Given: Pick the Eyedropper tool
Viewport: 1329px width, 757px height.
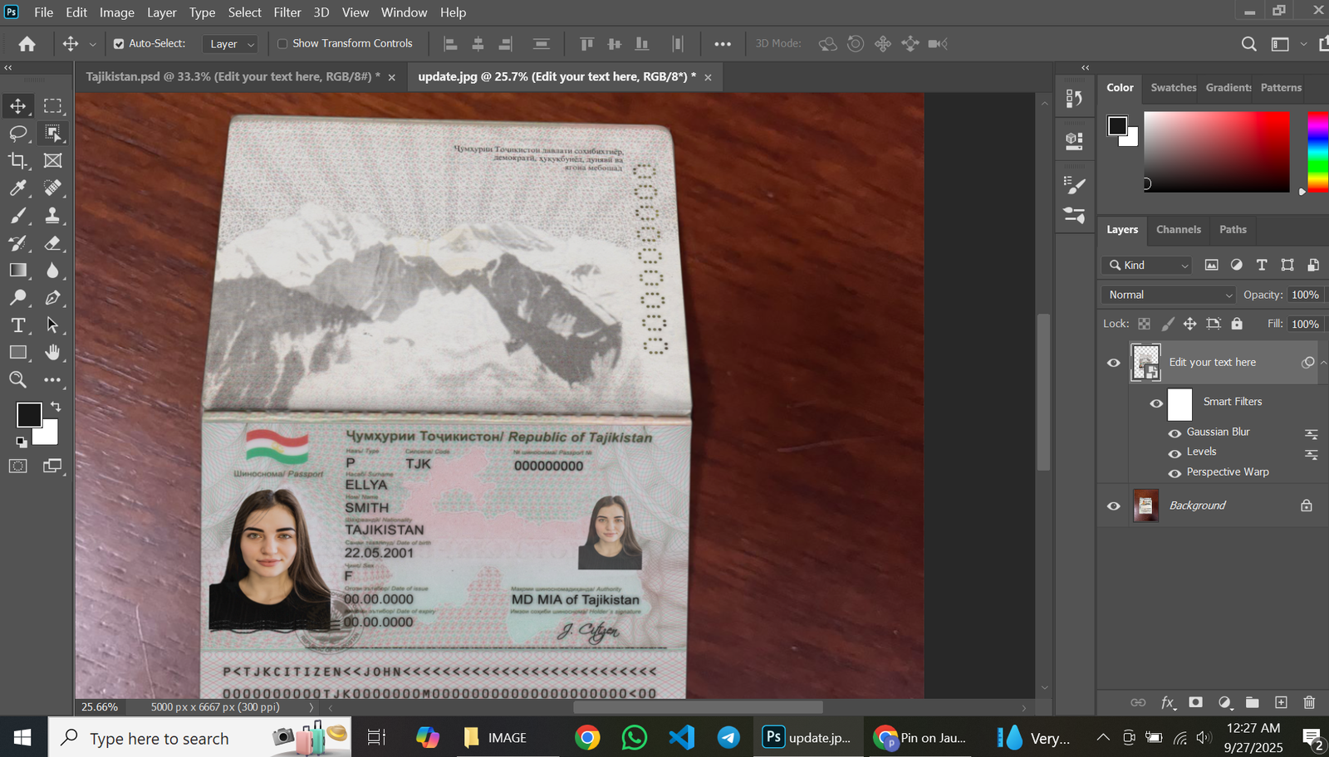Looking at the screenshot, I should (x=17, y=188).
